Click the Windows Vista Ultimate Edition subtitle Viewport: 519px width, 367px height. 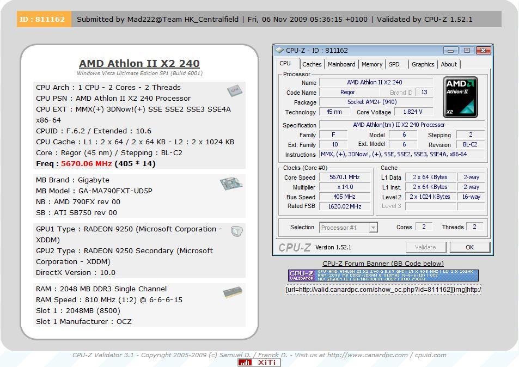[139, 73]
